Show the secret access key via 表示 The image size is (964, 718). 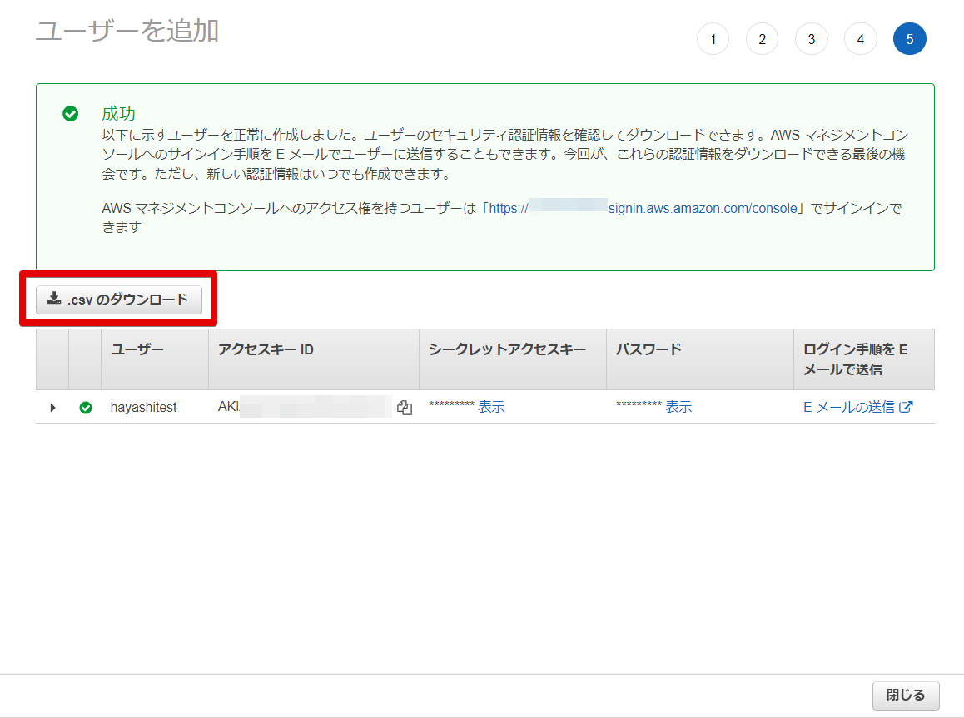[491, 407]
